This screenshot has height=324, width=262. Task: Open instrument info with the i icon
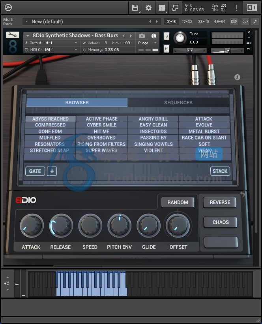coord(154,36)
